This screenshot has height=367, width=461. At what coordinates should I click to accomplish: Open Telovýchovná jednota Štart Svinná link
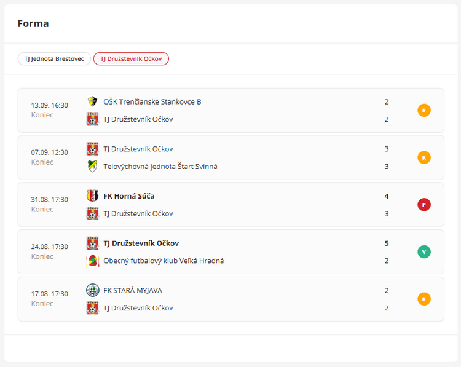click(x=160, y=166)
